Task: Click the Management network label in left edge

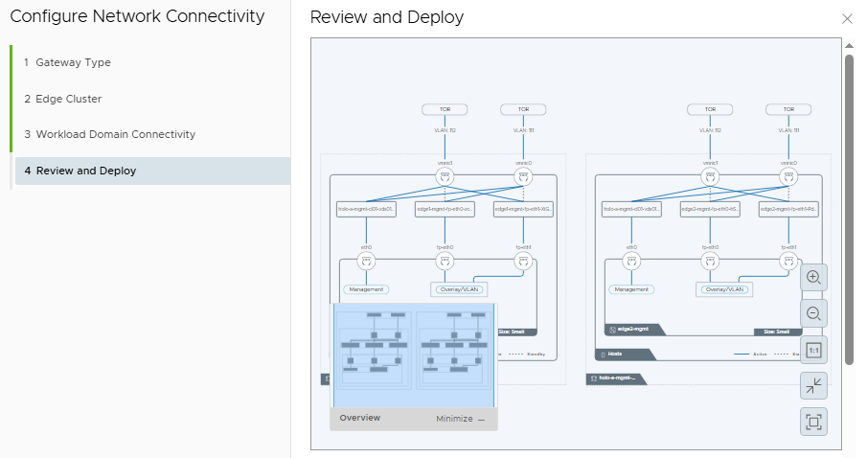Action: click(365, 289)
